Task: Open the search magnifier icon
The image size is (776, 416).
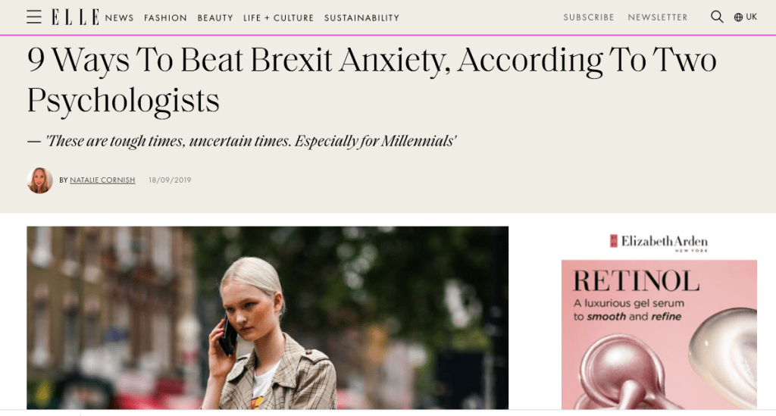Action: [717, 17]
